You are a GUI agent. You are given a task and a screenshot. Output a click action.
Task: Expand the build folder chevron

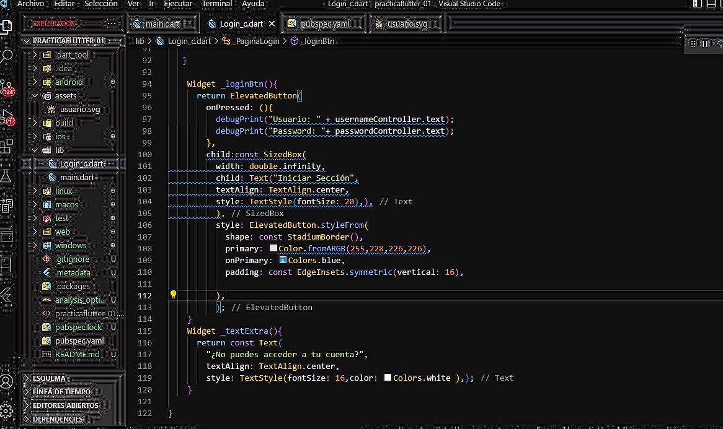pos(35,123)
